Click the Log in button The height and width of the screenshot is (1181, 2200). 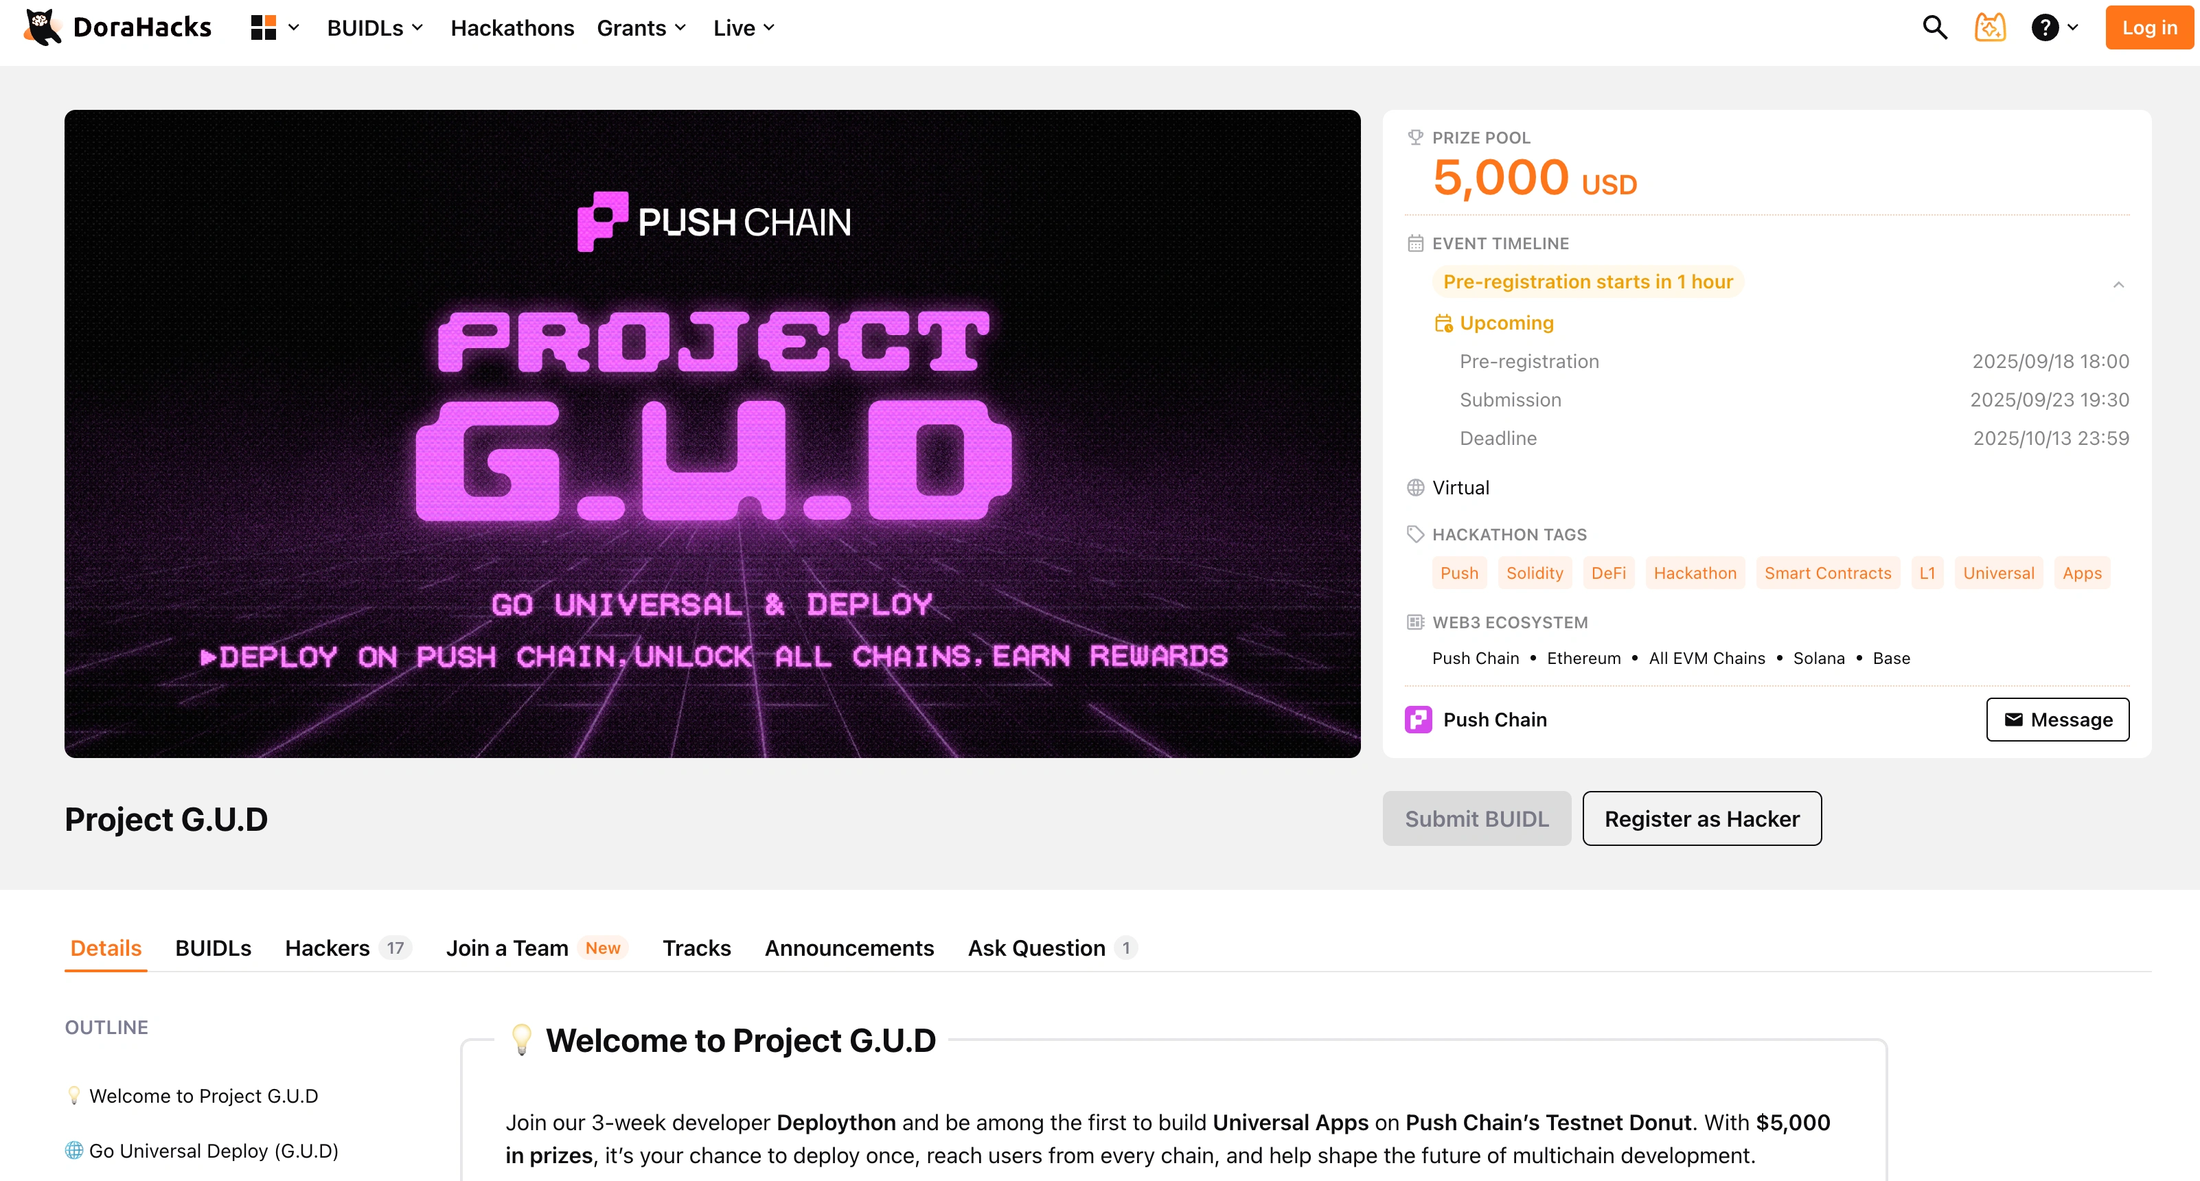[x=2148, y=27]
